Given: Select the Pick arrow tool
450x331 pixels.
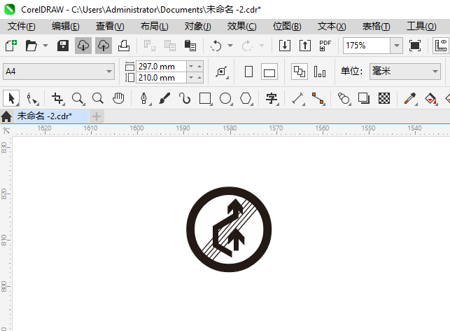Looking at the screenshot, I should [x=11, y=98].
